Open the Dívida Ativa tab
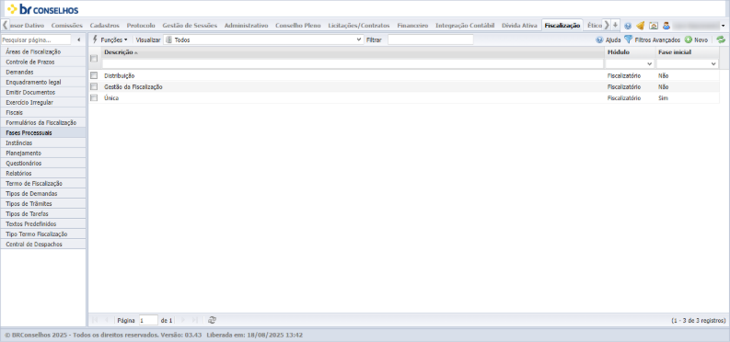Viewport: 730px width, 342px height. (519, 26)
